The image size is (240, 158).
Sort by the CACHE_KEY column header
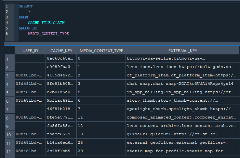coord(61,51)
